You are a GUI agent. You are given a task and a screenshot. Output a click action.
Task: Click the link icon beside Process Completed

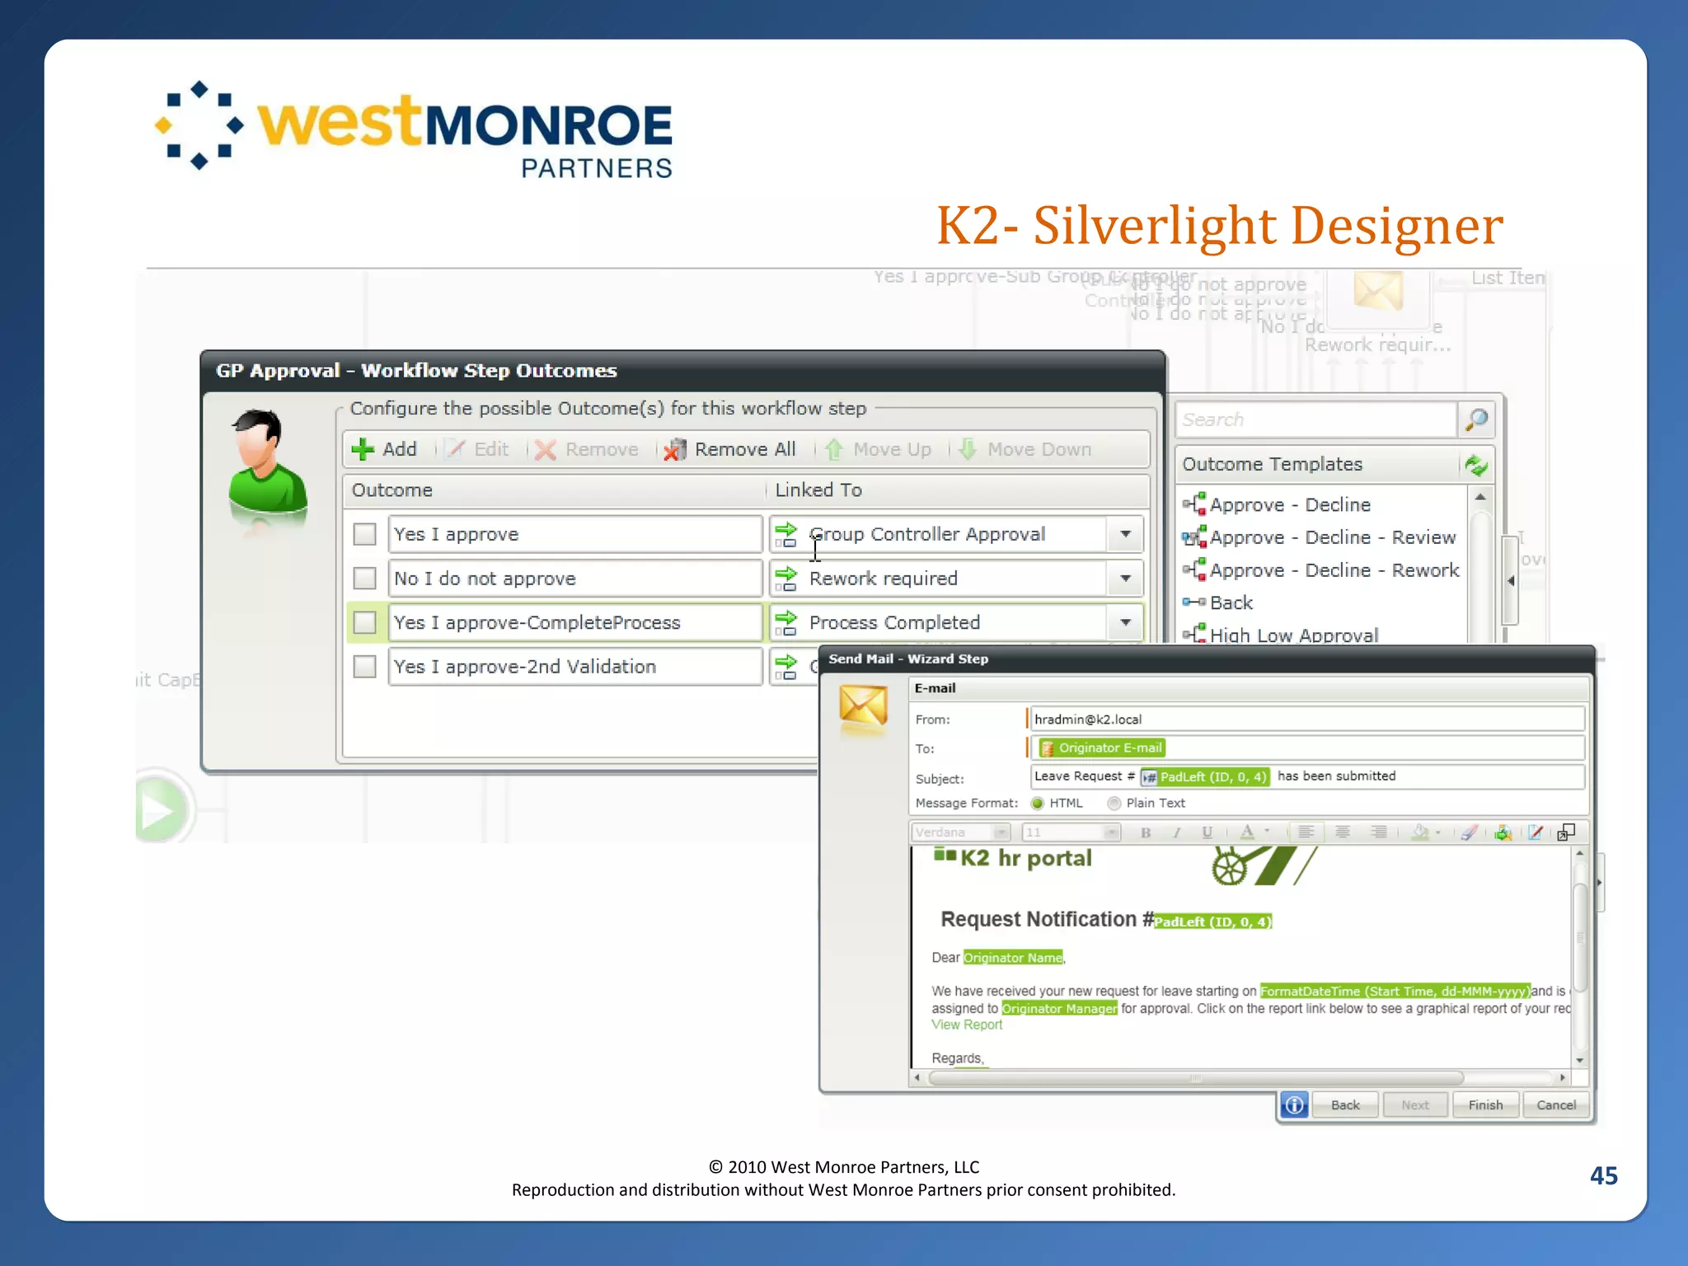[x=786, y=622]
